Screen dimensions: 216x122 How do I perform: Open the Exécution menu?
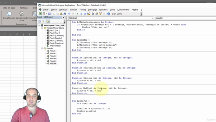tap(103, 10)
